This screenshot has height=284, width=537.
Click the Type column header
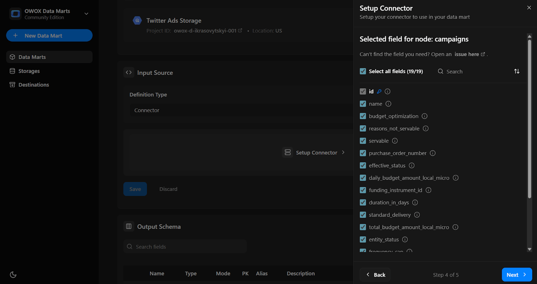[x=191, y=273]
